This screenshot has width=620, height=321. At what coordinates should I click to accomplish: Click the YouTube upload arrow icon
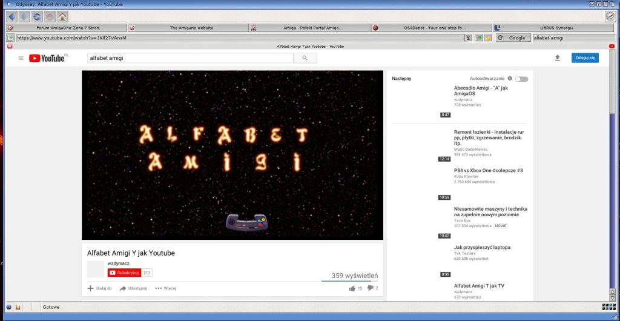558,58
